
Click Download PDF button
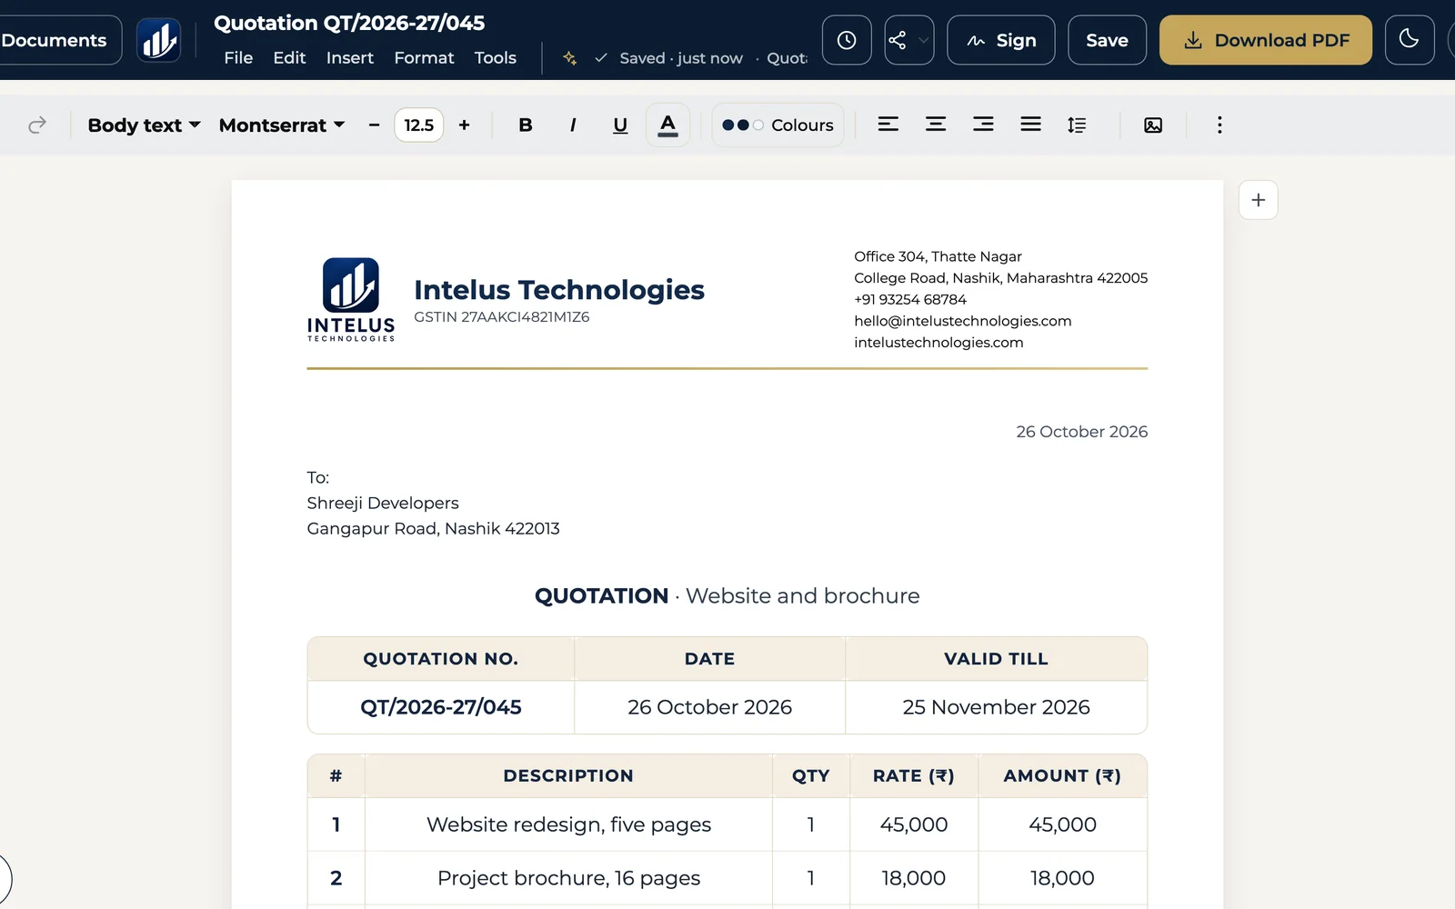coord(1266,40)
